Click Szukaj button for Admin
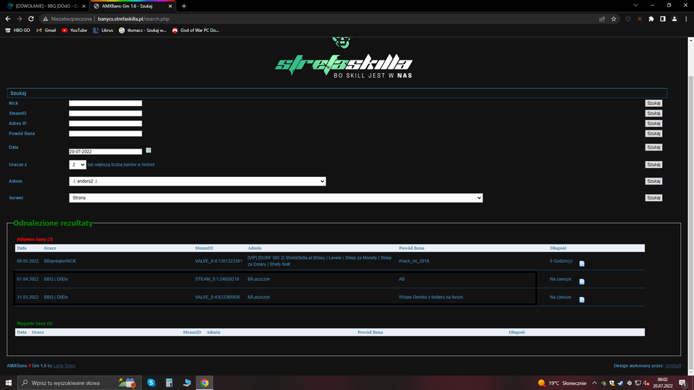The width and height of the screenshot is (694, 390). (653, 182)
